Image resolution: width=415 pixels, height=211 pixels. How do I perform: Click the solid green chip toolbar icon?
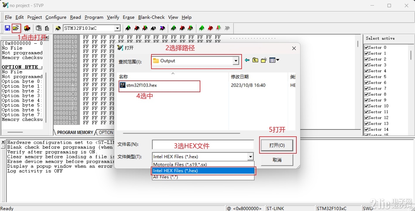point(201,28)
